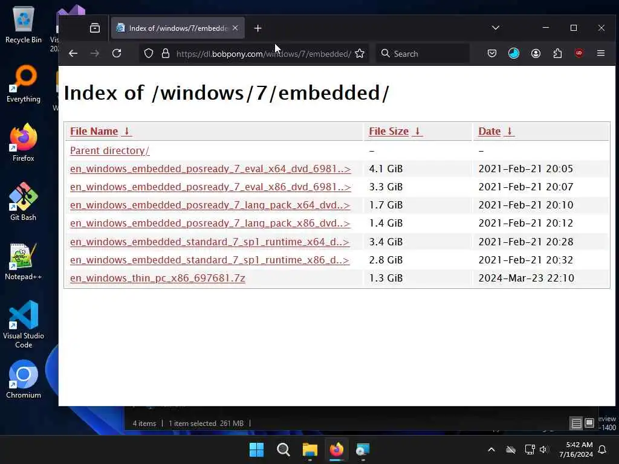
Task: Open tracking protection shield icon
Action: (149, 53)
